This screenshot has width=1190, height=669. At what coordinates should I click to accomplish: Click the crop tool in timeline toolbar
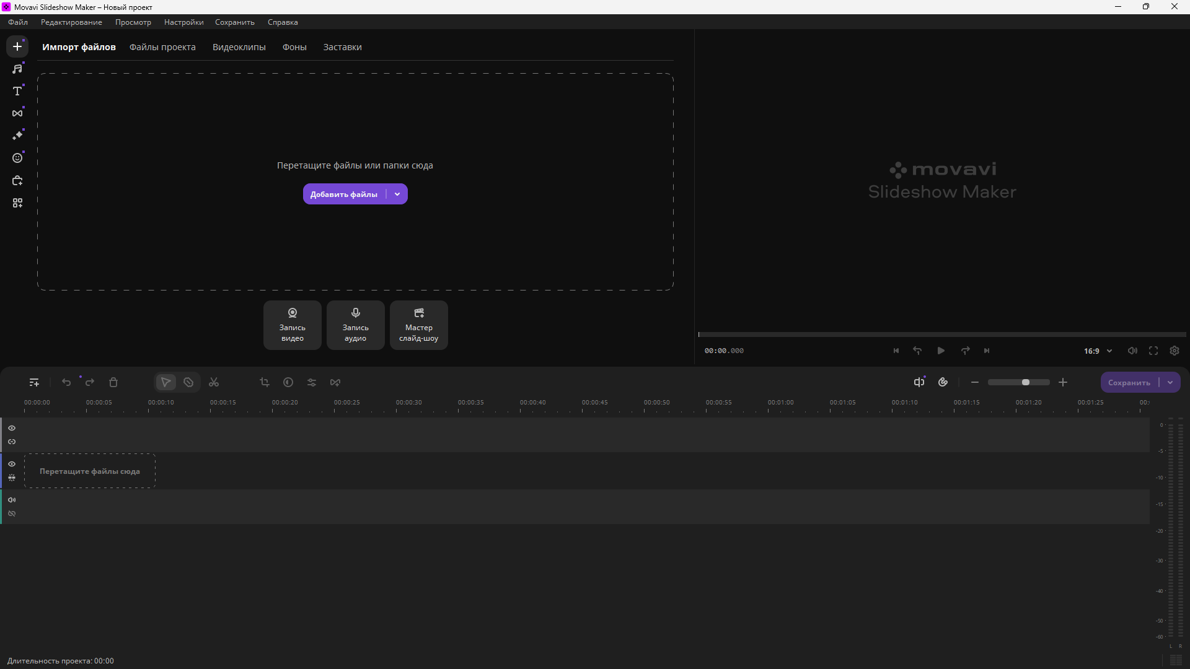click(x=265, y=382)
